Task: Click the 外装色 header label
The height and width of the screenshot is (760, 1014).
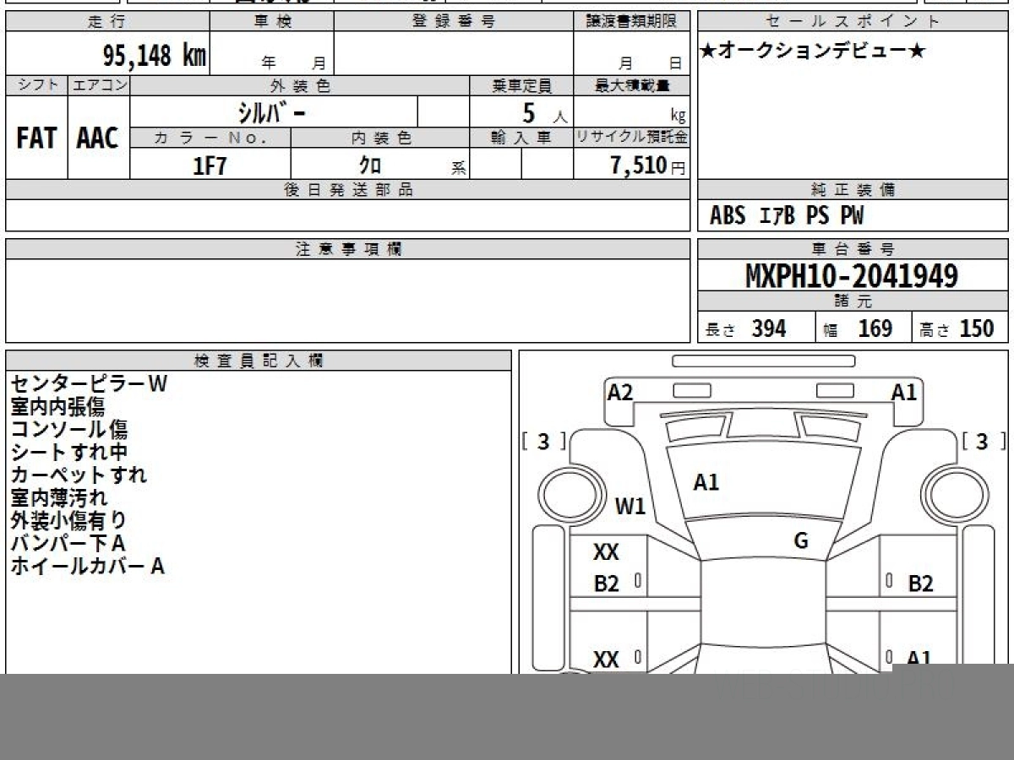Action: pos(300,85)
